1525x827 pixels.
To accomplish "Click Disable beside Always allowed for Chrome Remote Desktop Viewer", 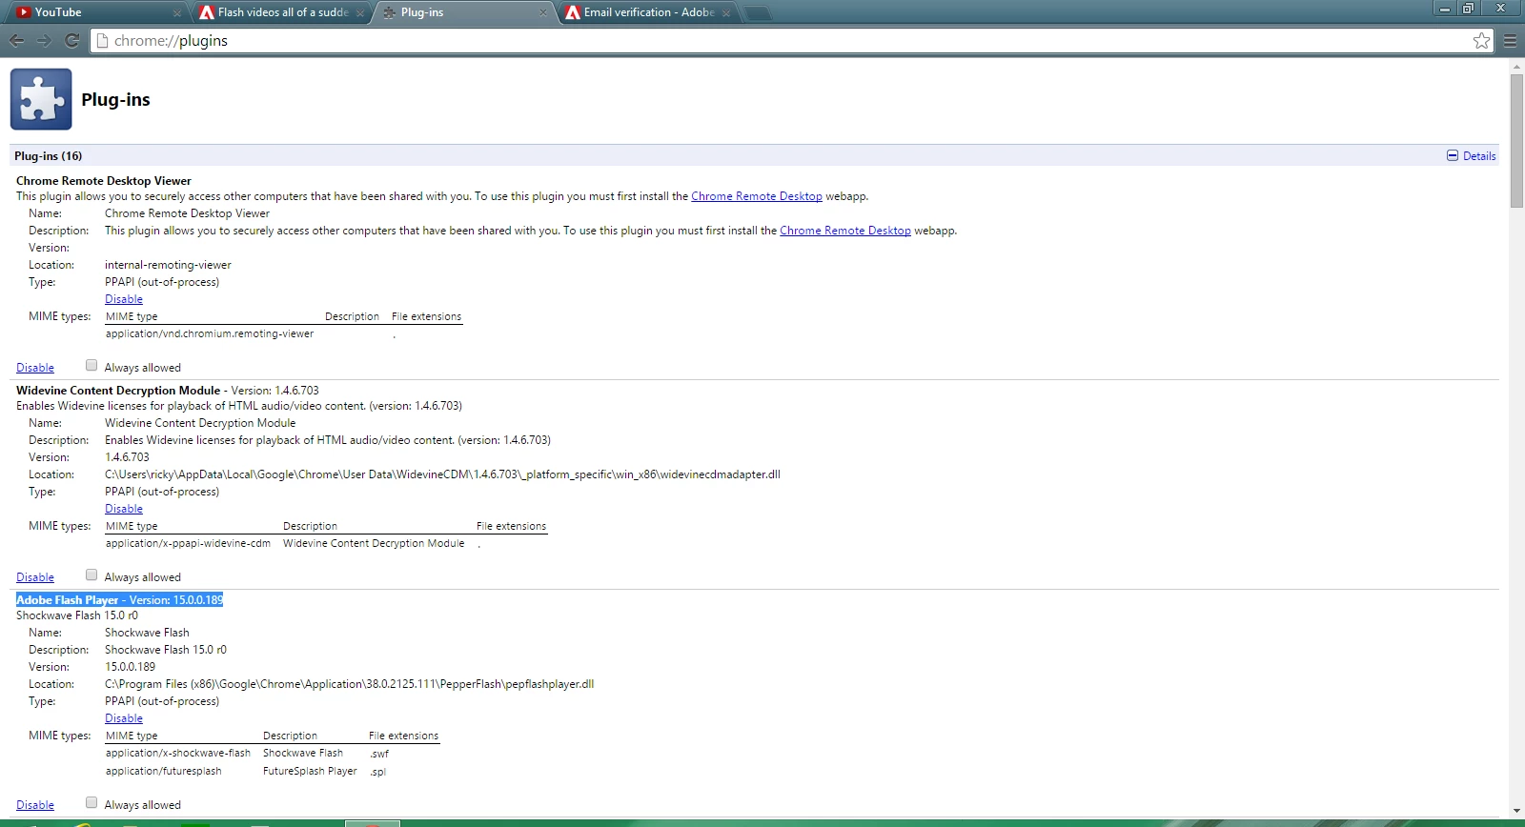I will [x=35, y=368].
